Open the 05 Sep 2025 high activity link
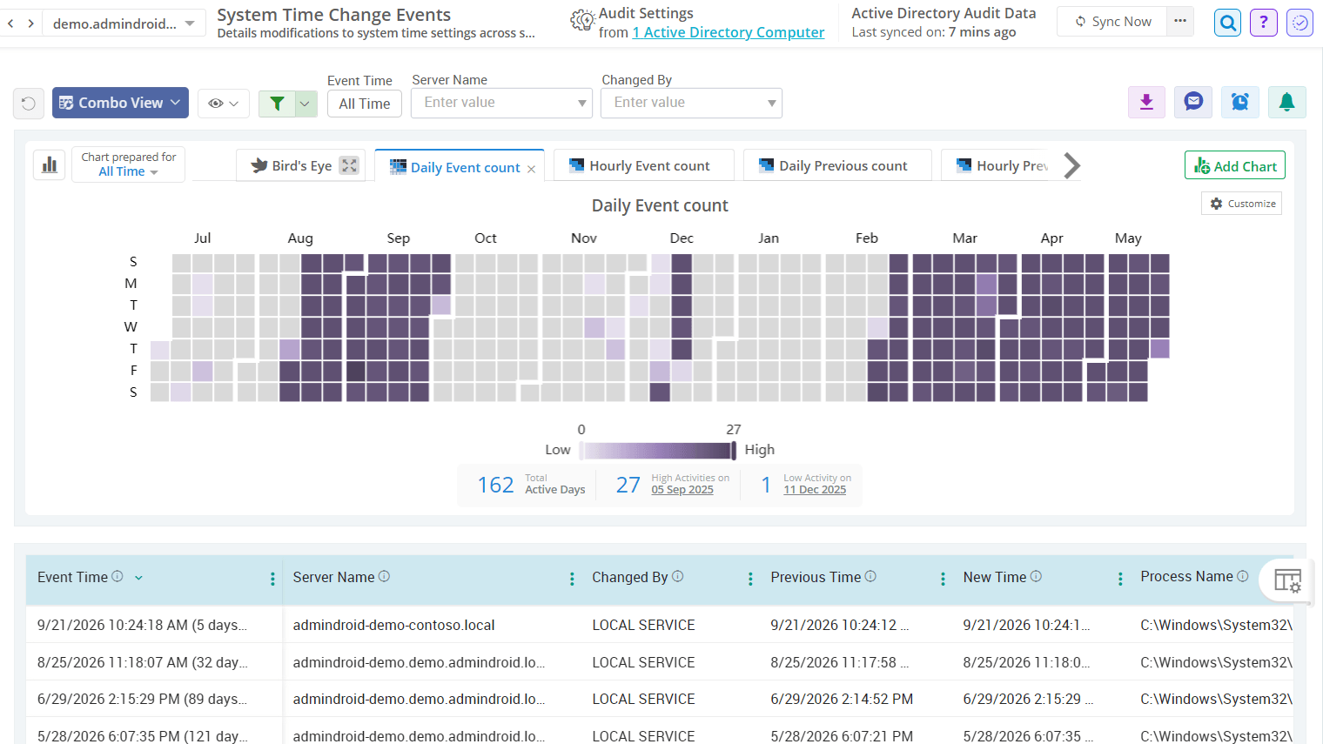Viewport: 1323px width, 744px height. tap(682, 490)
